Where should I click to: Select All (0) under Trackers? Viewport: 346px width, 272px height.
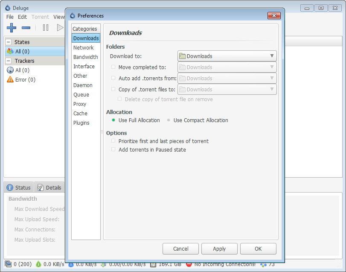click(35, 70)
